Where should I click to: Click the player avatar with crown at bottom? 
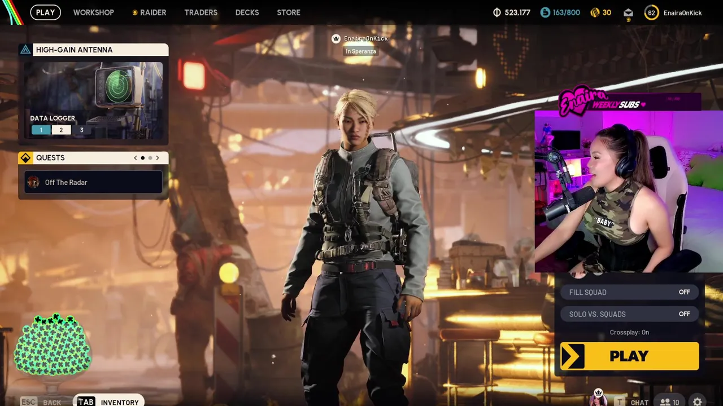click(x=598, y=398)
